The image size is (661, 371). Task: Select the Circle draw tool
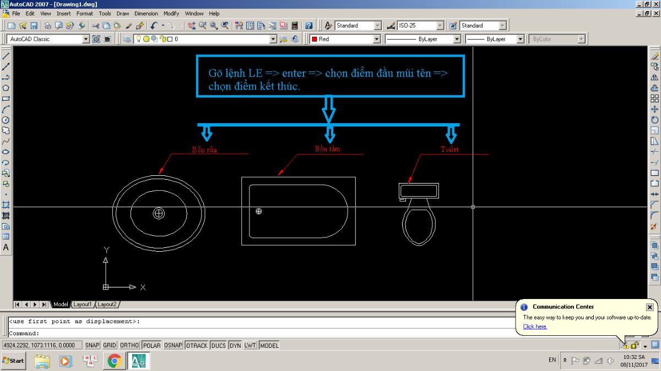tap(6, 120)
